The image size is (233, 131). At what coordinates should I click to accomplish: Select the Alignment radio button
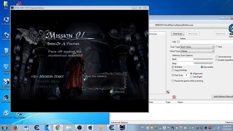click(x=191, y=74)
